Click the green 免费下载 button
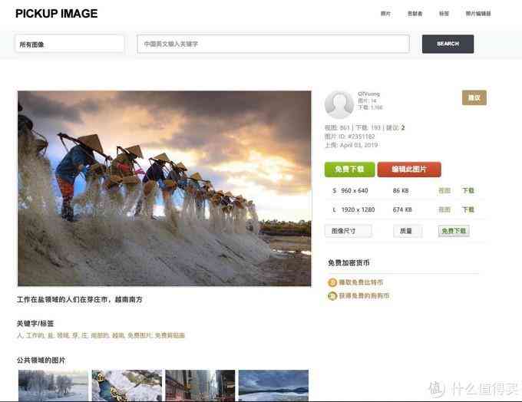 coord(349,170)
